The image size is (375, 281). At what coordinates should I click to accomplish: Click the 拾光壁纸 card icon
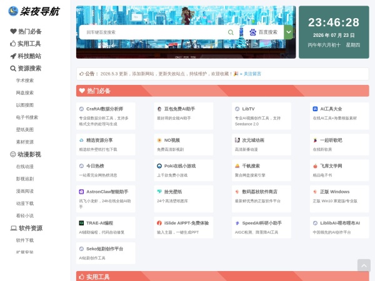tap(159, 192)
